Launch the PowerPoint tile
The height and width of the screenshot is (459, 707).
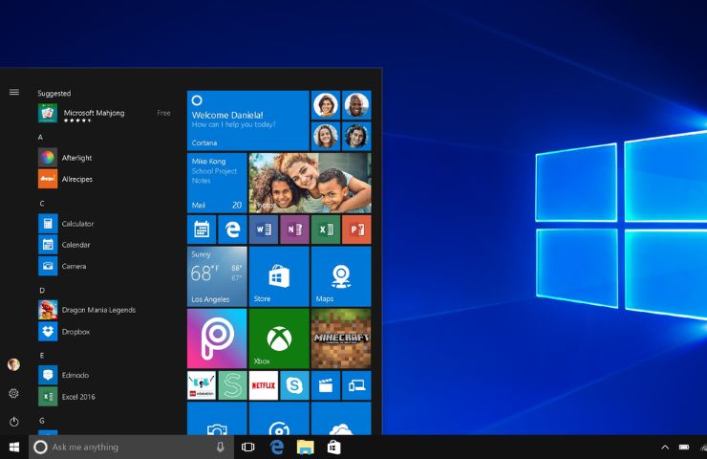[x=356, y=229]
